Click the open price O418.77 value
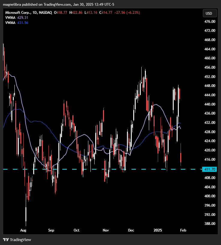This screenshot has height=245, width=221. tap(60, 13)
